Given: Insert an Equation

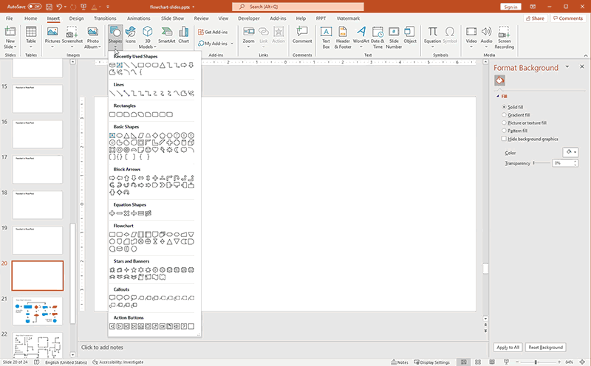Looking at the screenshot, I should (x=432, y=36).
